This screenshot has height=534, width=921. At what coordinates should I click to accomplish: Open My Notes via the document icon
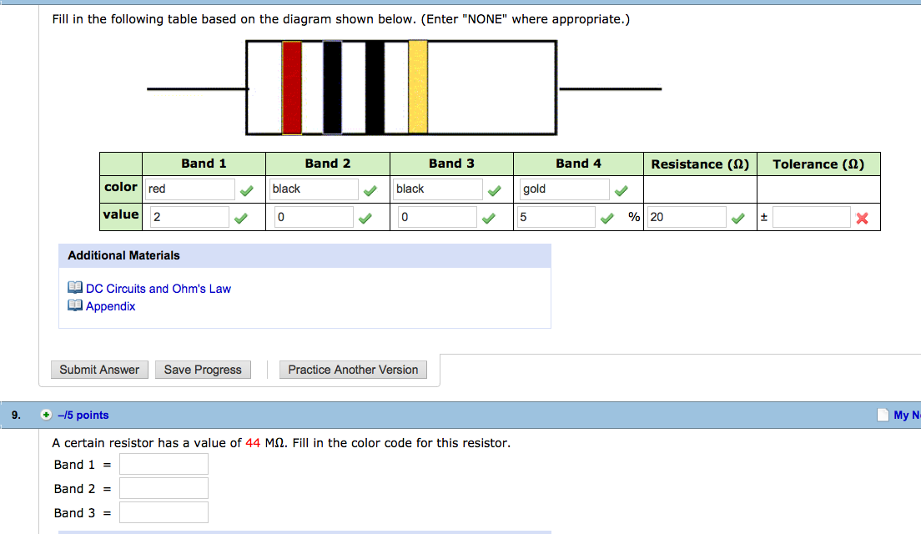point(883,415)
